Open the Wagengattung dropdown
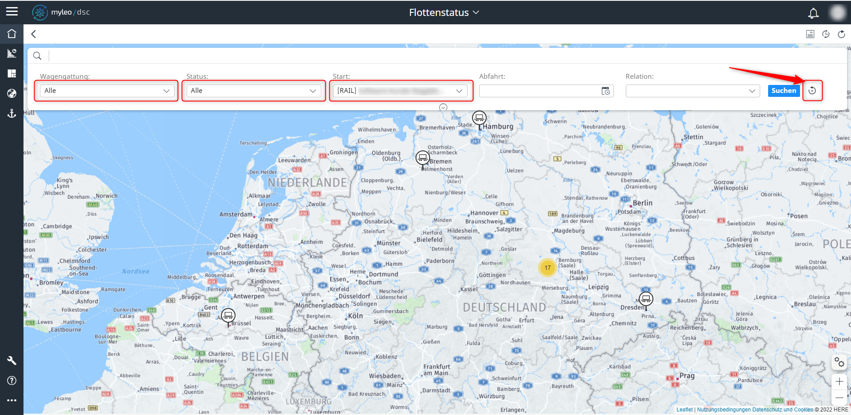 [x=107, y=91]
